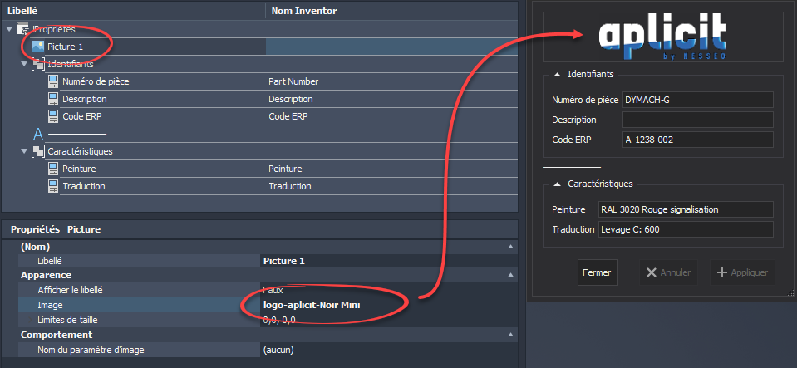Collapse the Apparence property category
This screenshot has height=368, width=797.
pos(509,275)
